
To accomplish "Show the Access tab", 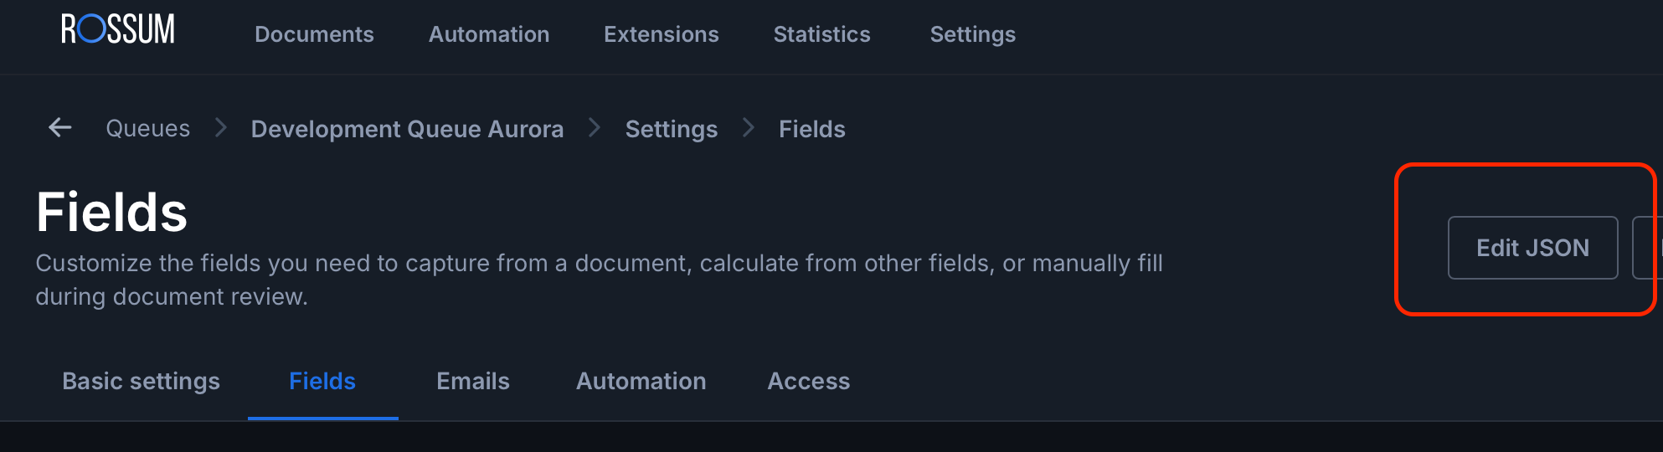I will point(808,382).
